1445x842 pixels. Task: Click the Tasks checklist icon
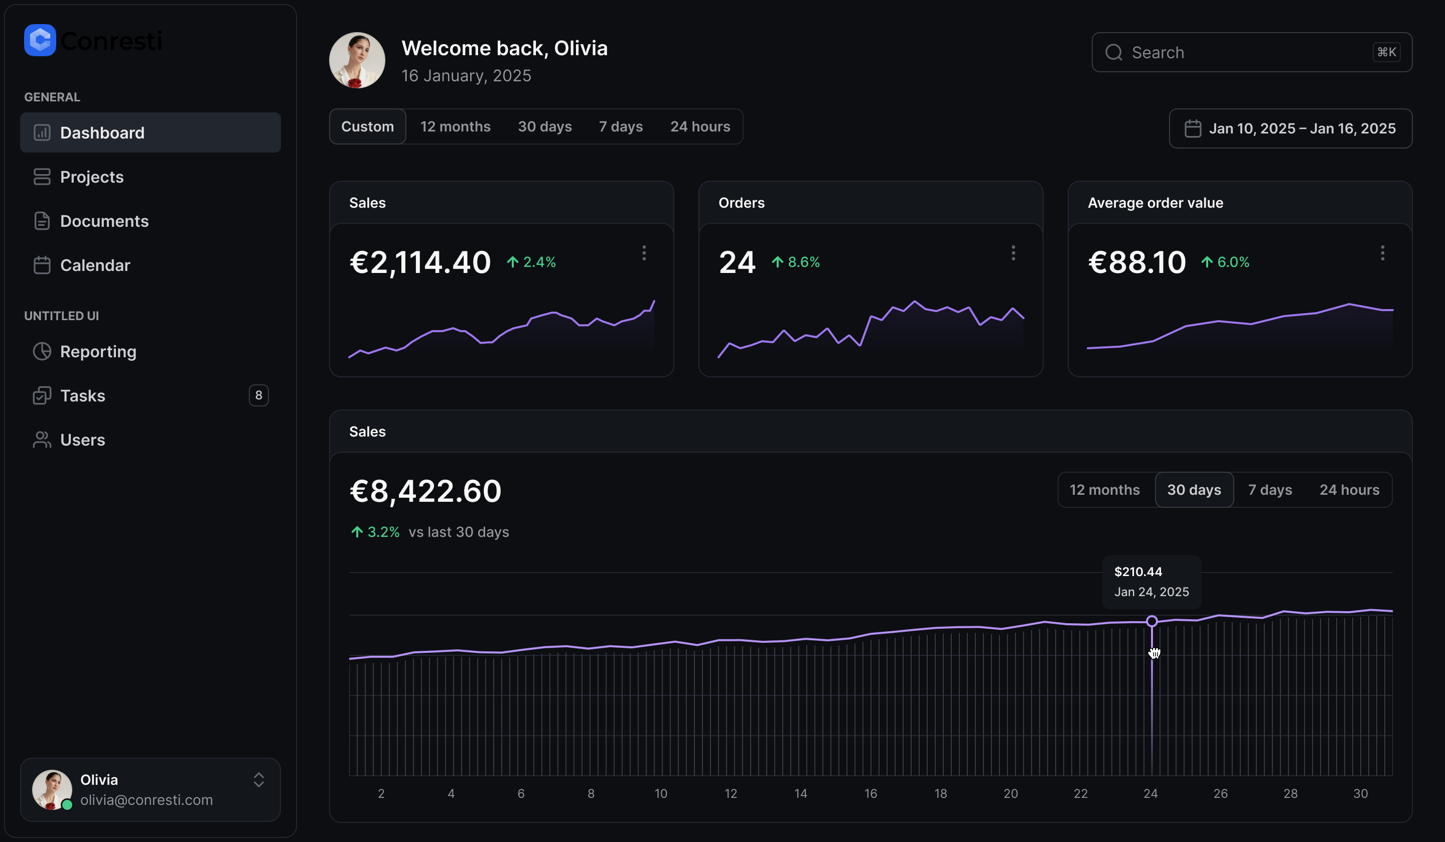[42, 395]
